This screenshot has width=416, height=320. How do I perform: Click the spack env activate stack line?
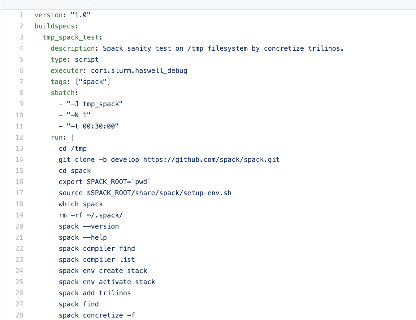pos(107,282)
